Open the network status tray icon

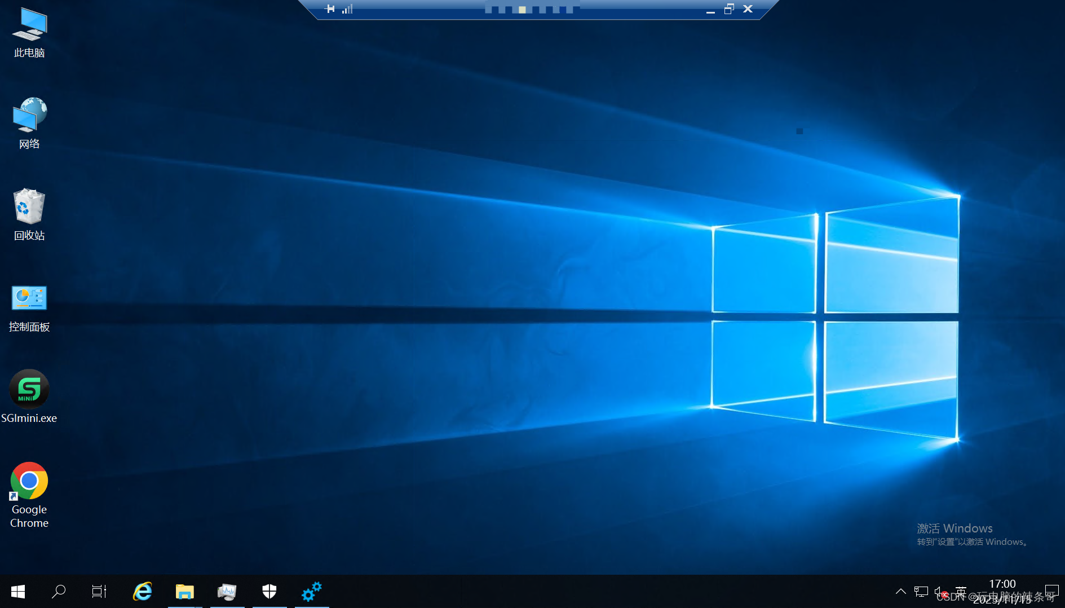pyautogui.click(x=921, y=592)
